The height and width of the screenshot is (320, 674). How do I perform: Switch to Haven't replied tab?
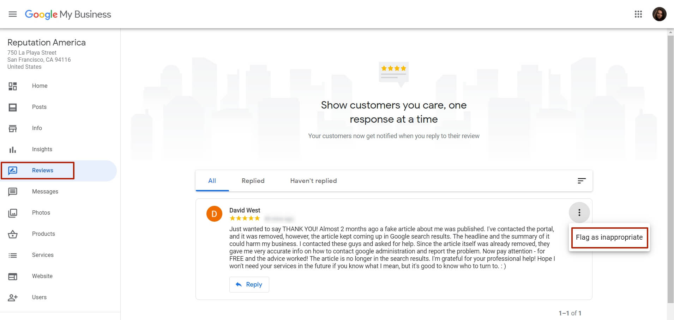click(313, 181)
